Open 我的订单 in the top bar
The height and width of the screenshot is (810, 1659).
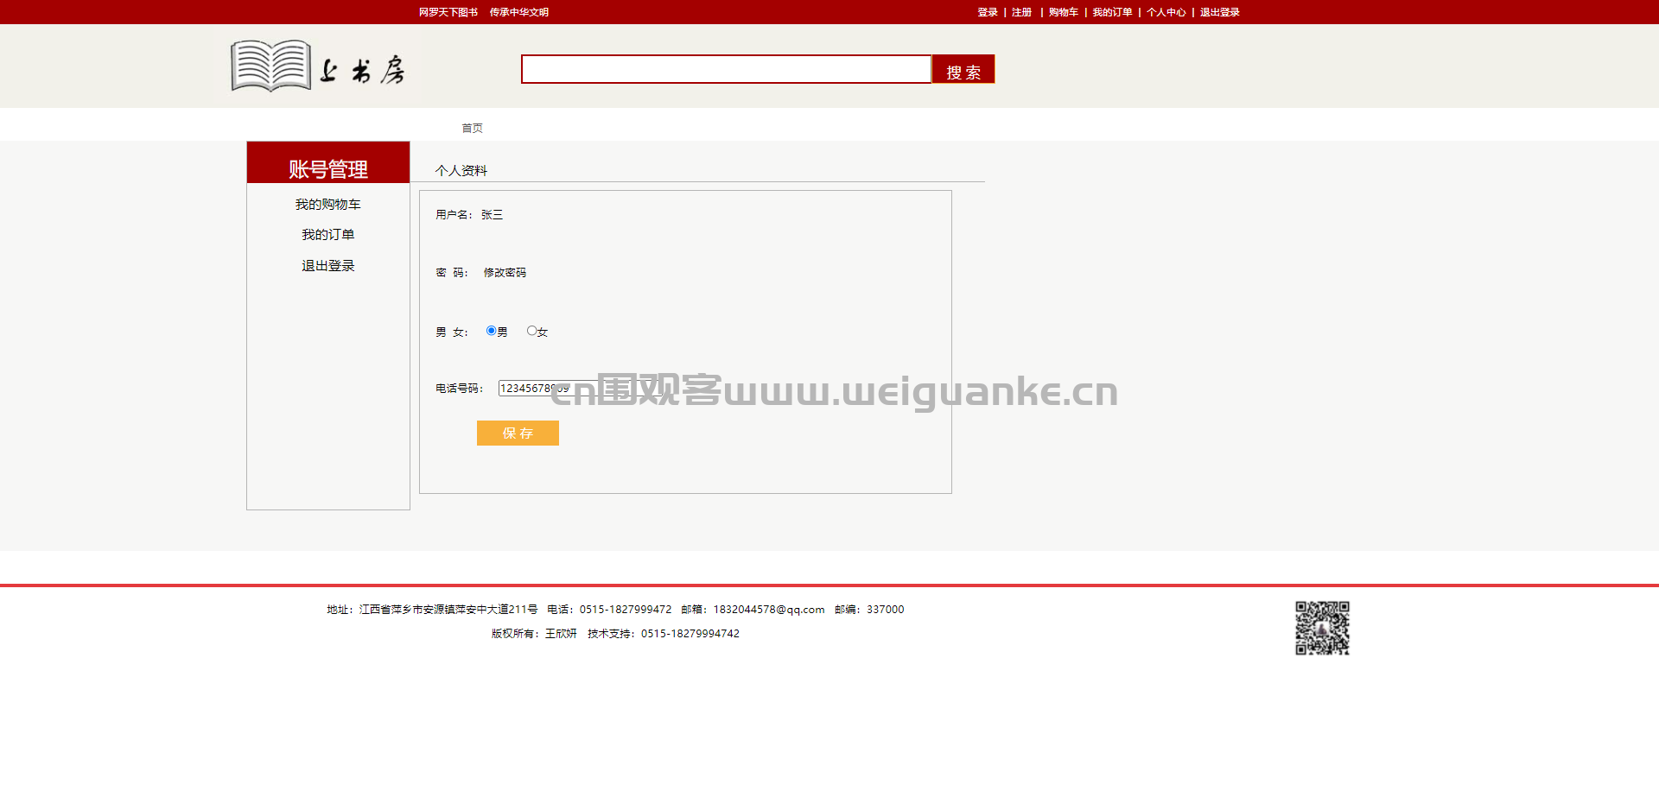point(1112,12)
